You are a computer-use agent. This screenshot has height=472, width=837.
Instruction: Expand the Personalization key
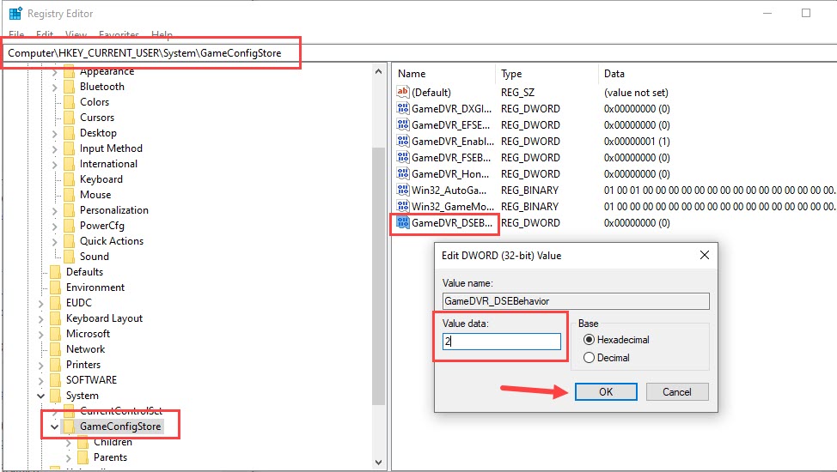(x=54, y=210)
